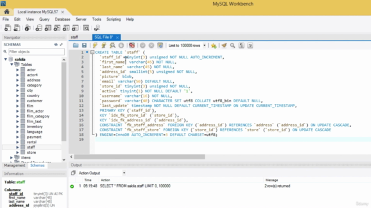Open the Help menu
Image resolution: width=371 pixels, height=208 pixels.
click(x=130, y=19)
